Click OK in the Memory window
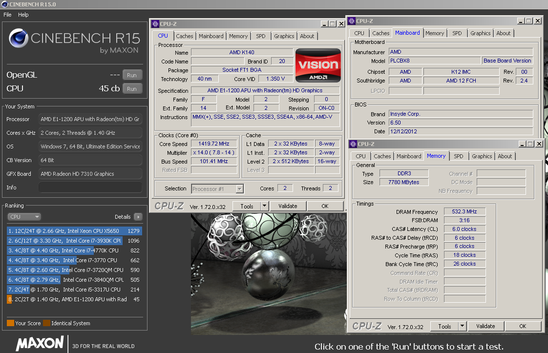Screen dimensions: 548x353 [523, 327]
